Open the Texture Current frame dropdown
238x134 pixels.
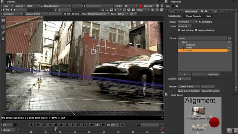pyautogui.click(x=189, y=86)
